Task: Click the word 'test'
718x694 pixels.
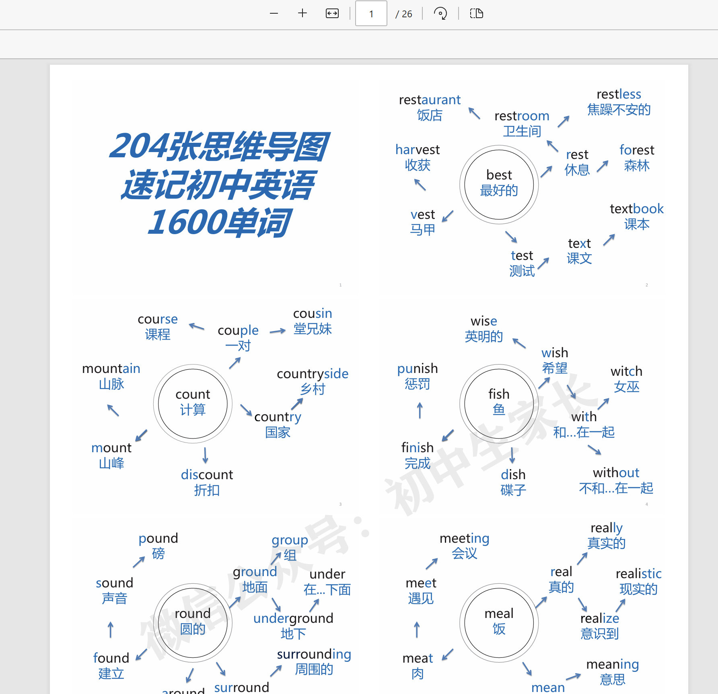Action: click(522, 255)
